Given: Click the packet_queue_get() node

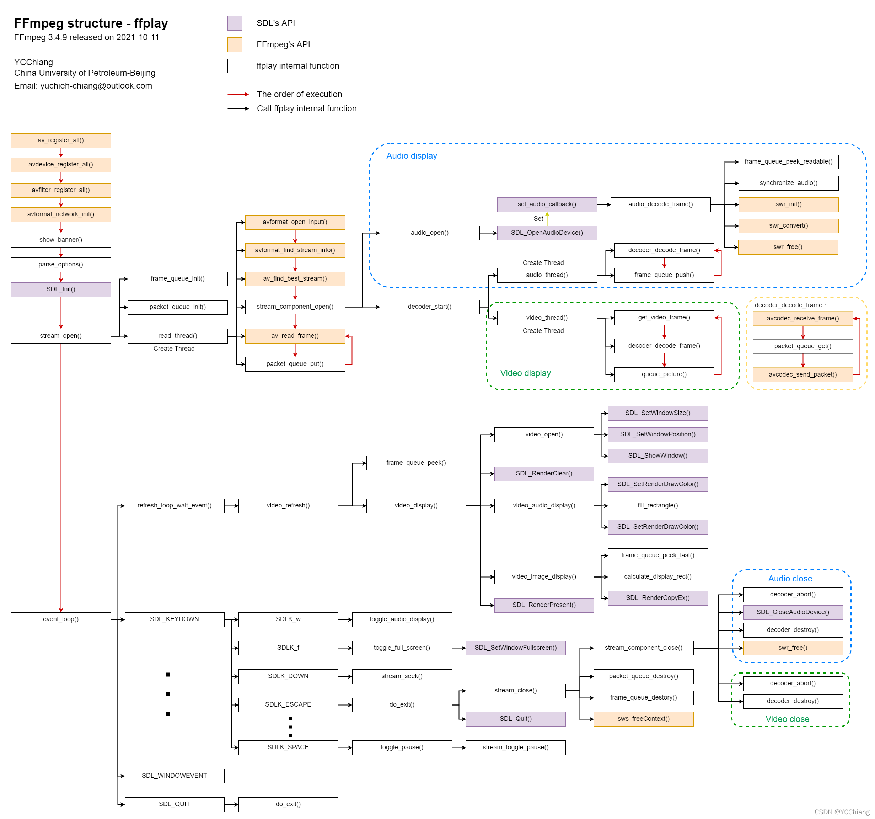Looking at the screenshot, I should click(803, 346).
